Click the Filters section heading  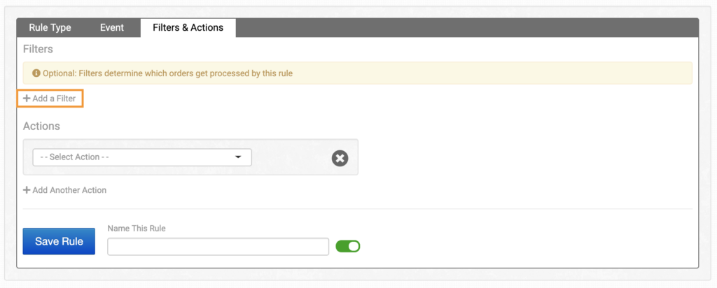38,49
